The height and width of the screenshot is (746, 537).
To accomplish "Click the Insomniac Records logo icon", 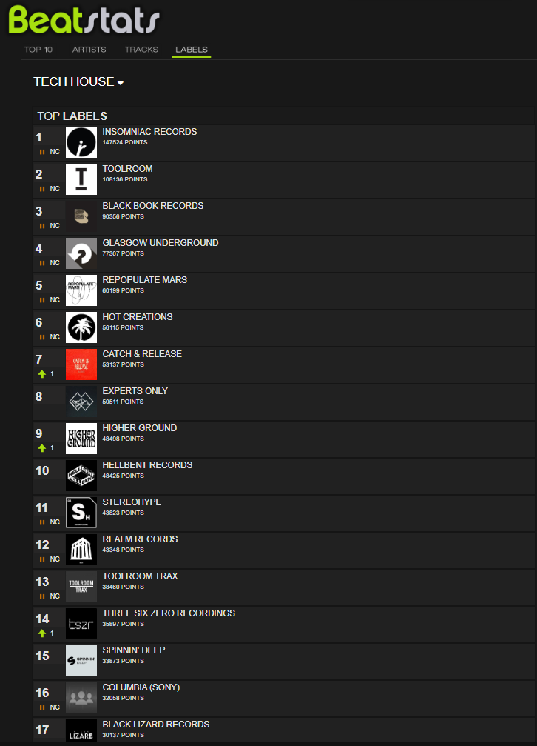I will pos(81,142).
